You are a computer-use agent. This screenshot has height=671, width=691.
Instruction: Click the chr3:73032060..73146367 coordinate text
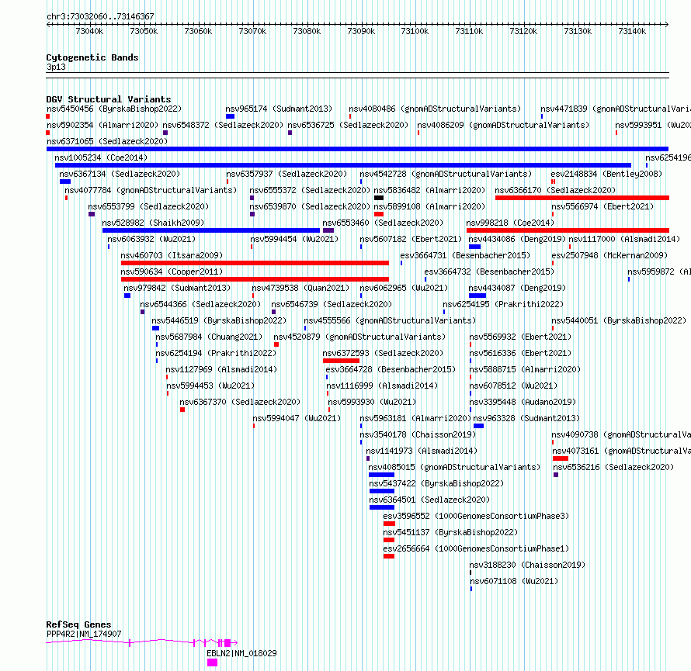[x=100, y=16]
